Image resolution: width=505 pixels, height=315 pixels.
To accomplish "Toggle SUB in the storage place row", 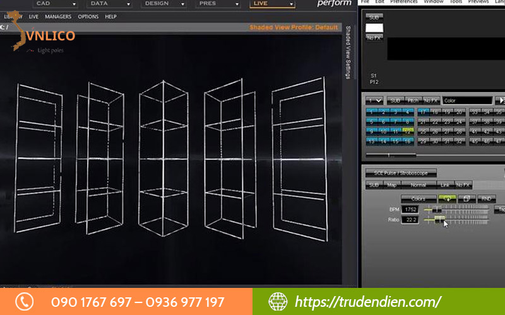I will tap(396, 101).
